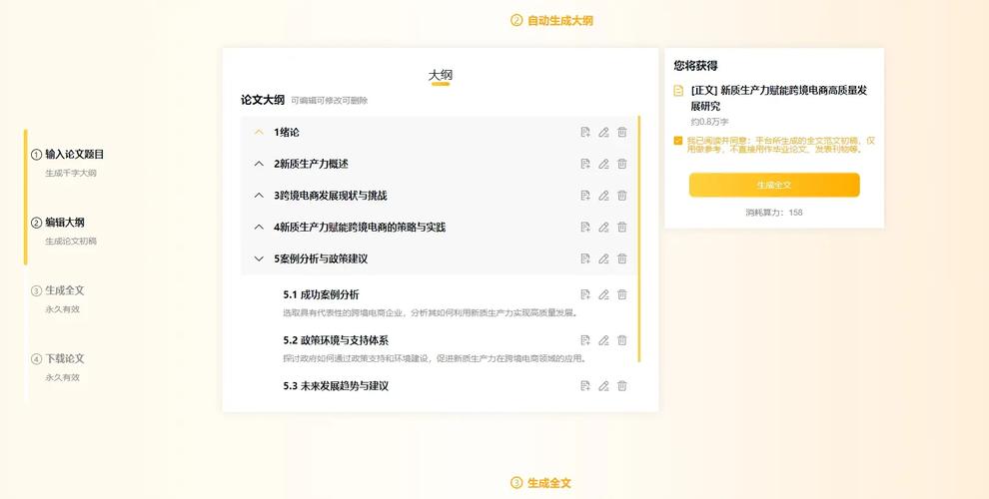
Task: Delete chapter 5案例分析与政策建议
Action: pos(622,258)
